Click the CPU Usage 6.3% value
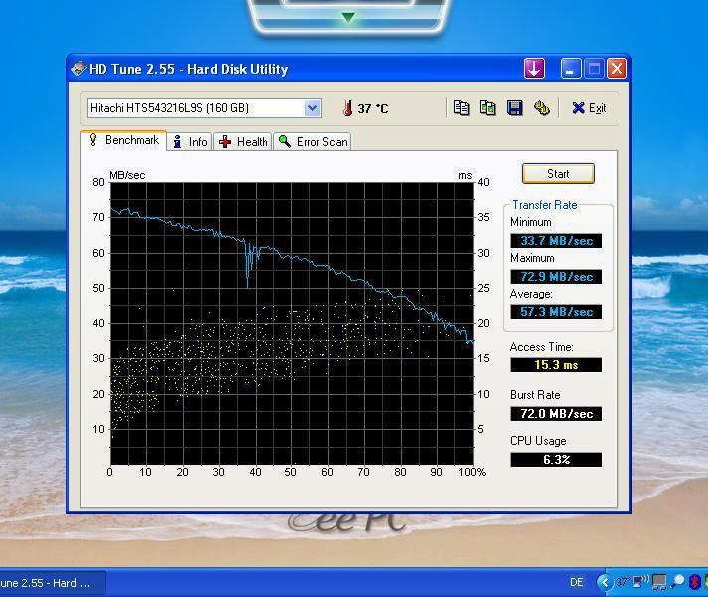Screen dimensions: 708x597 tap(556, 460)
